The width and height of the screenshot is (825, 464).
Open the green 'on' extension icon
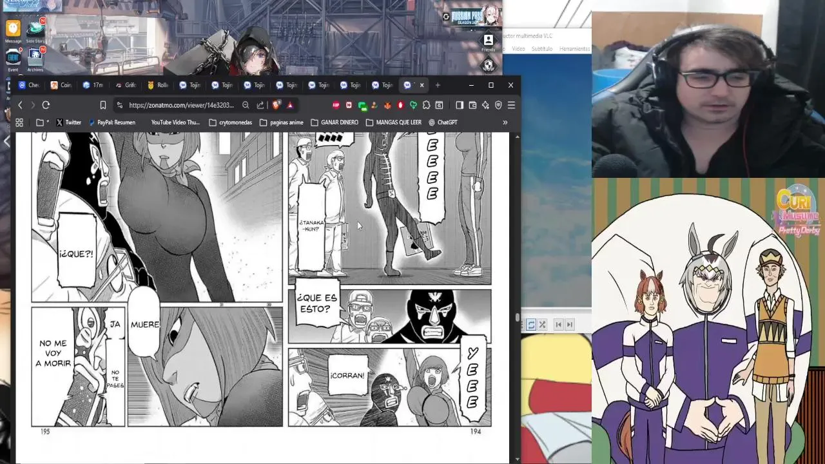[362, 106]
